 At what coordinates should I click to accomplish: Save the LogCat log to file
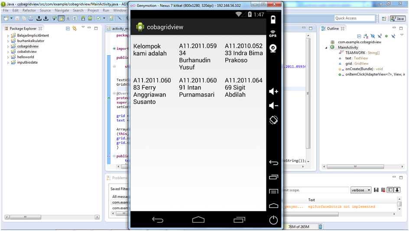coord(376,190)
